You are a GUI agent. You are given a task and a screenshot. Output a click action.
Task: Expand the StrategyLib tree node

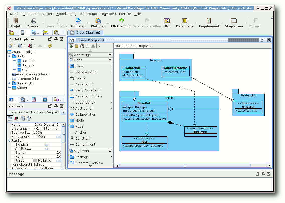9,83
